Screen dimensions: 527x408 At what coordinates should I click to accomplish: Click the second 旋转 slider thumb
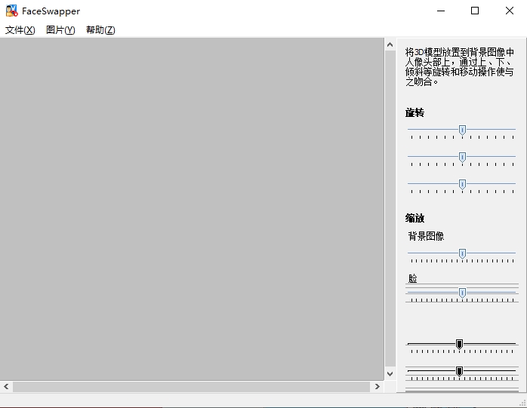(462, 157)
